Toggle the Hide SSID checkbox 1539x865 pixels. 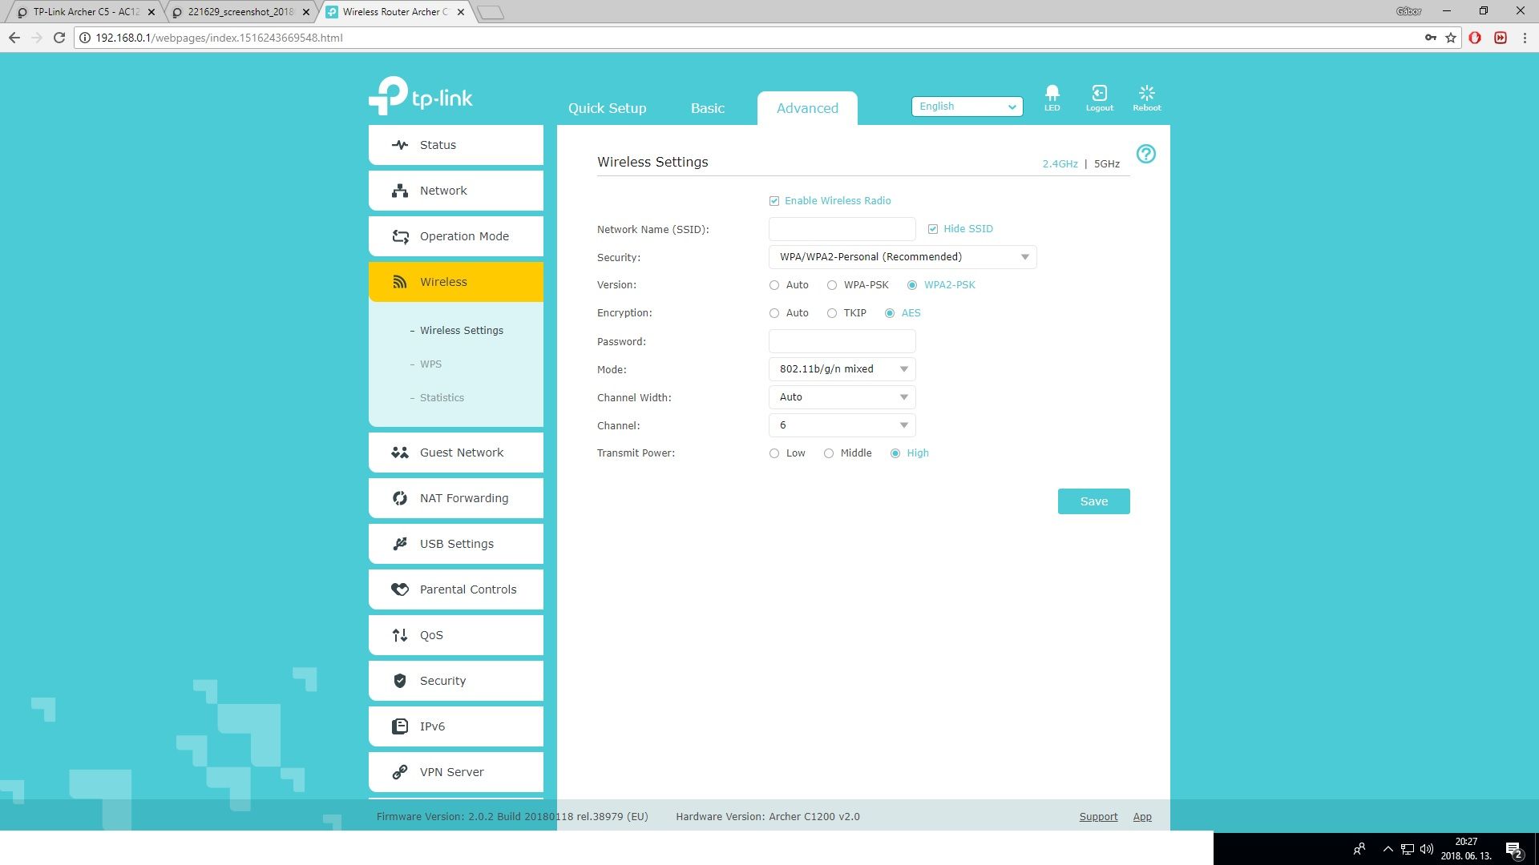[x=933, y=229]
